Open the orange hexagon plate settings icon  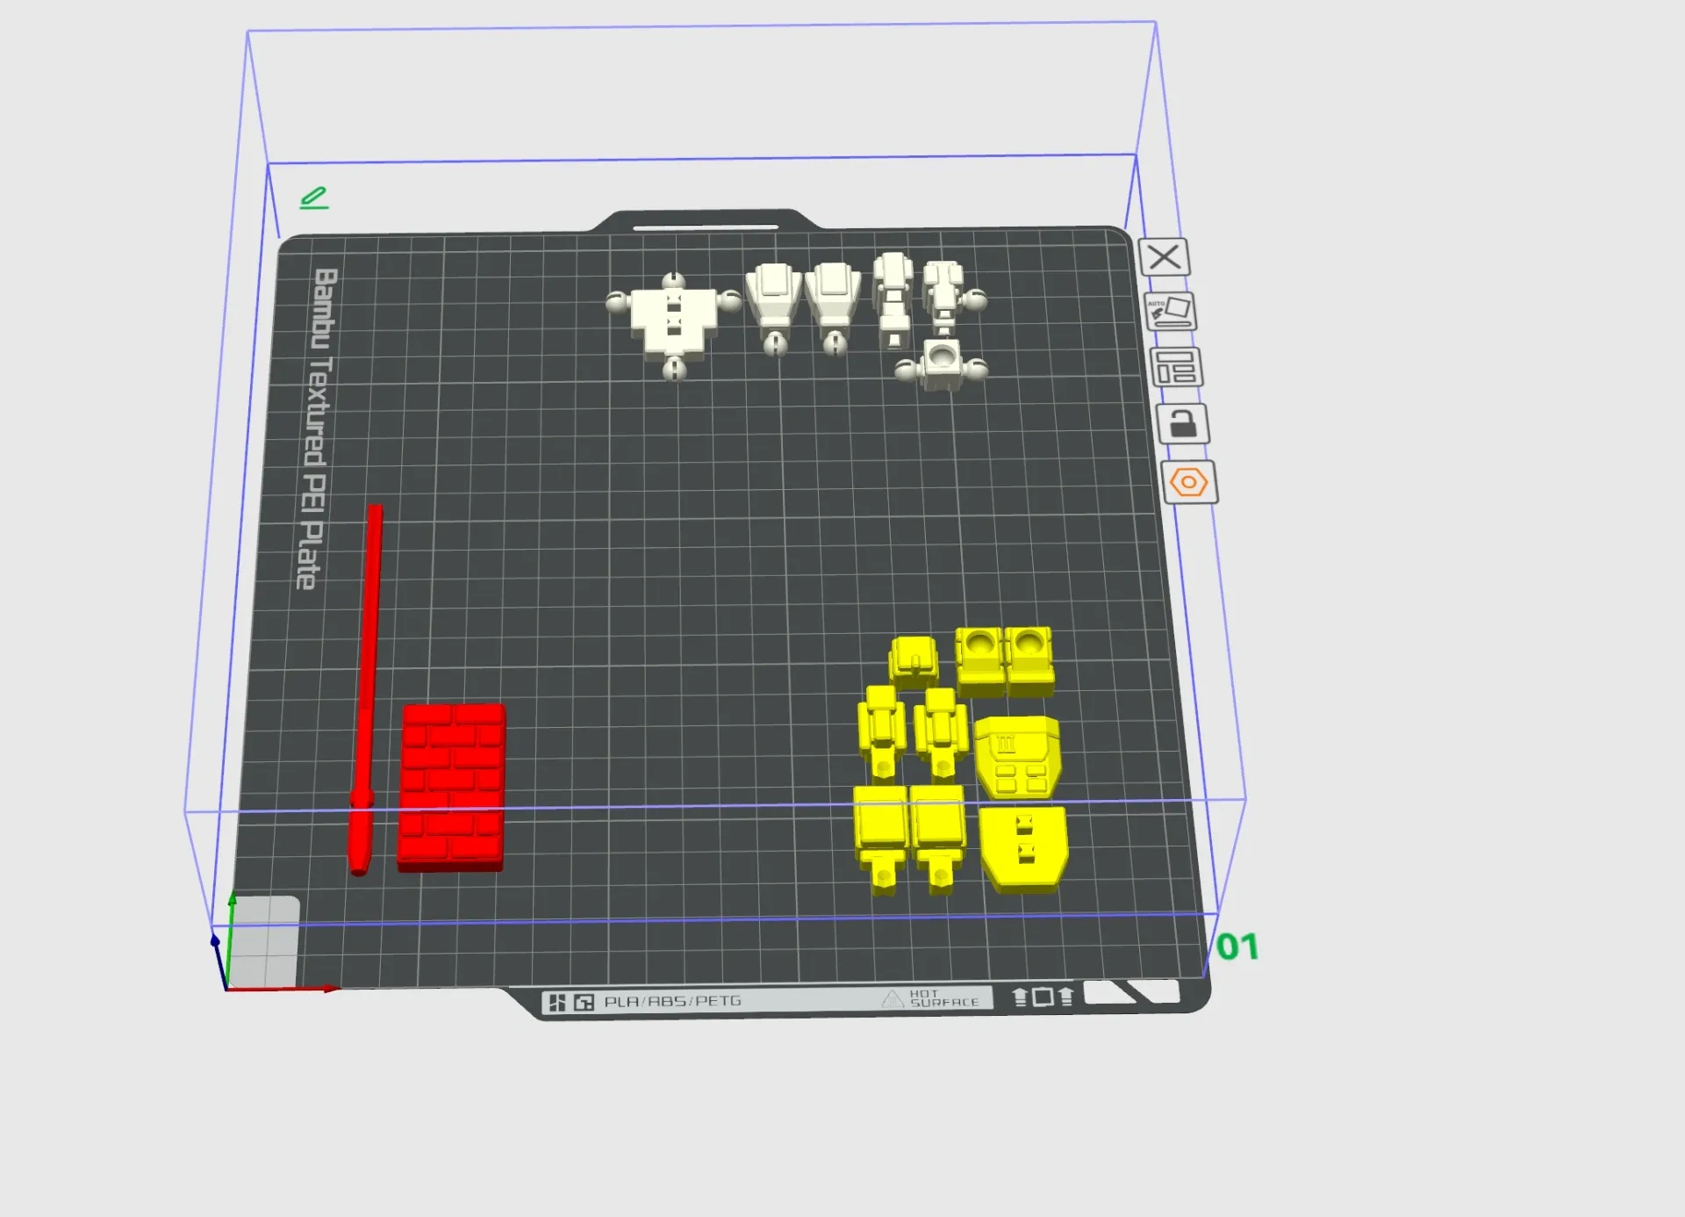[1189, 482]
